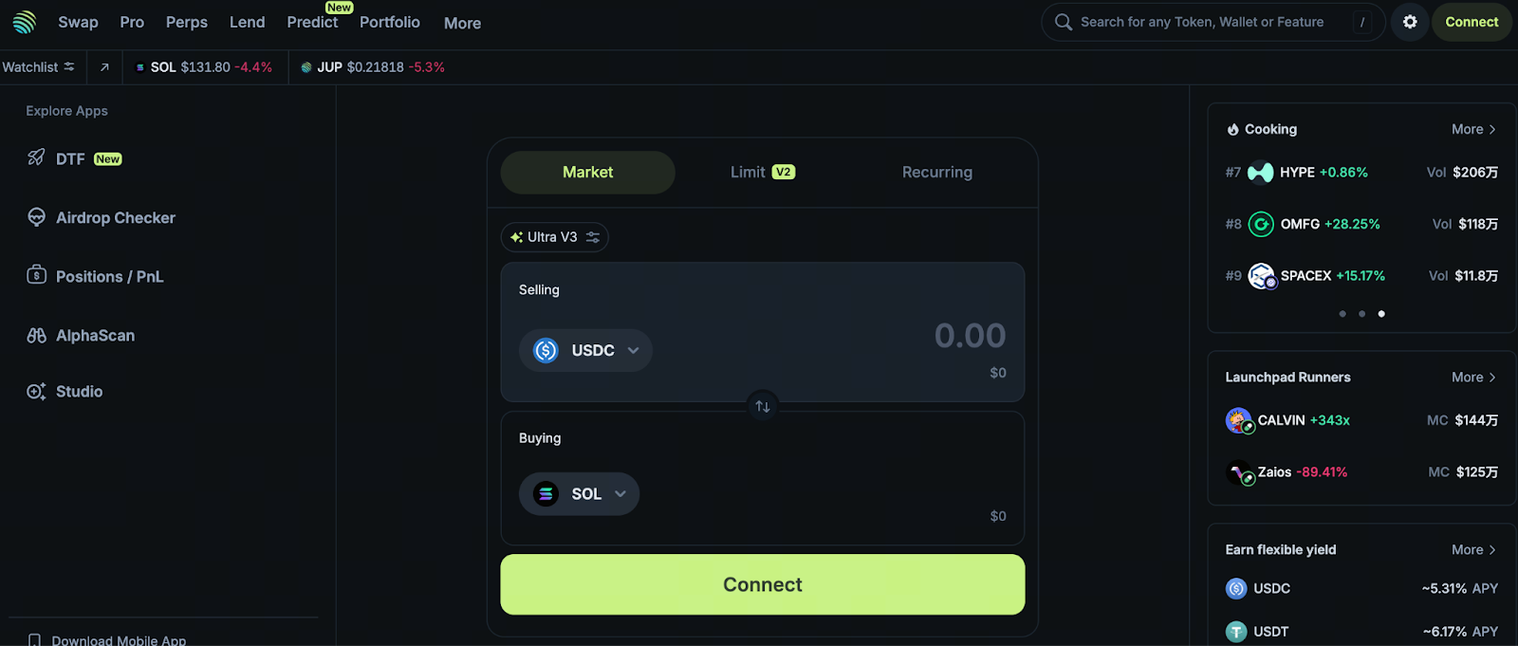Open settings gear icon
The height and width of the screenshot is (646, 1518).
pos(1410,22)
